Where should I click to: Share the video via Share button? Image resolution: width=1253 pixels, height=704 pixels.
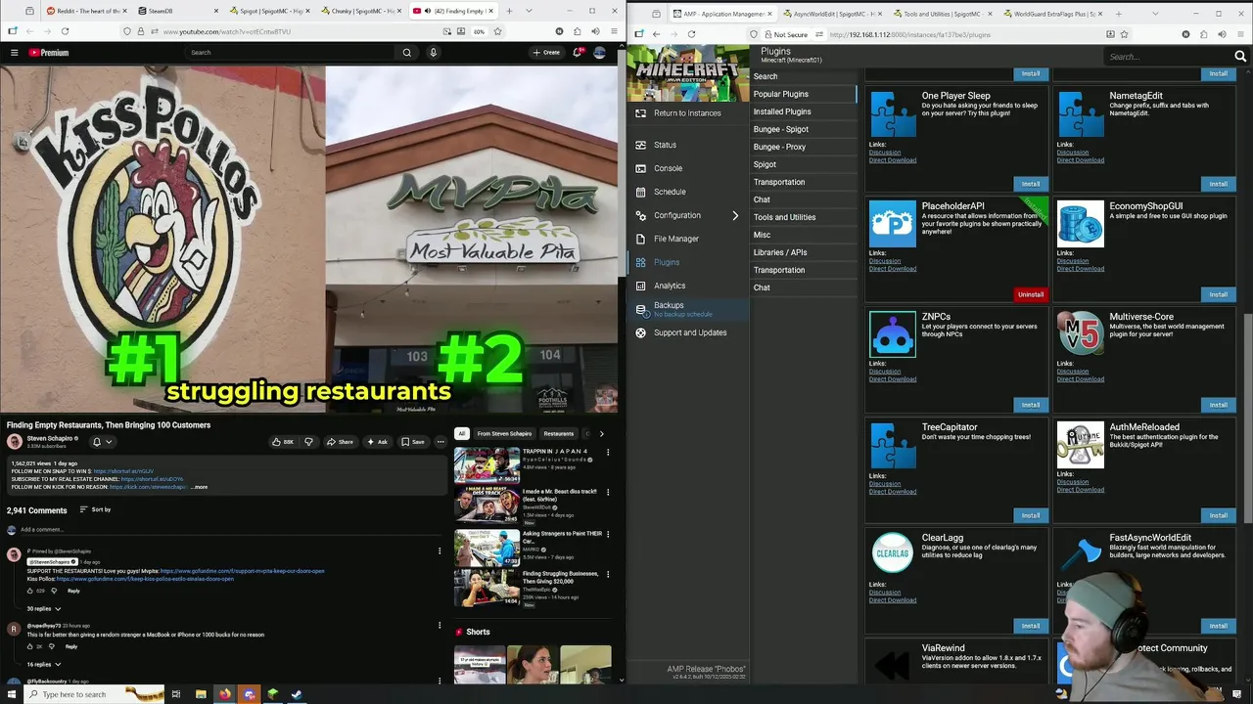340,442
